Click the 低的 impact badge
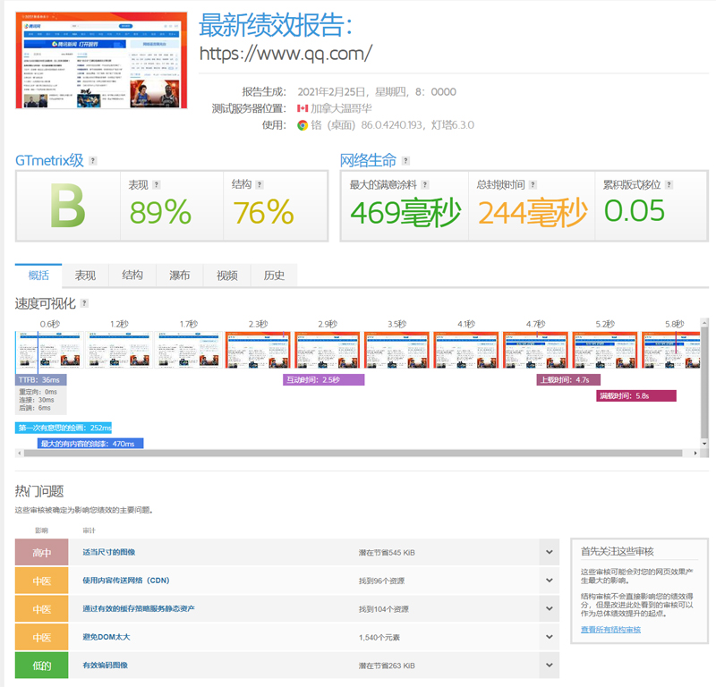716x687 pixels. (x=41, y=666)
